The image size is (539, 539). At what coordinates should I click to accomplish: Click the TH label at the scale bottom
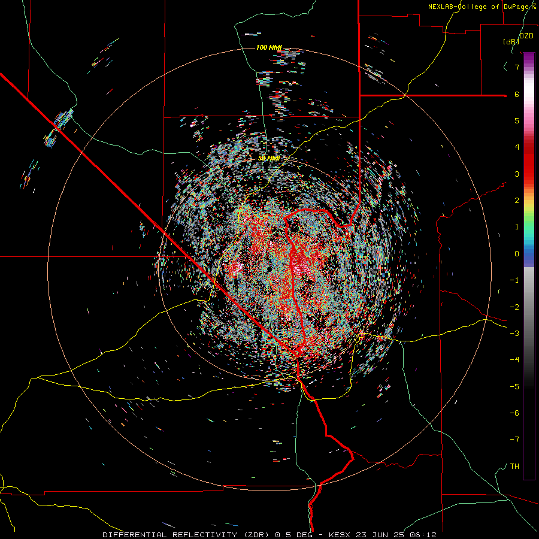point(514,467)
